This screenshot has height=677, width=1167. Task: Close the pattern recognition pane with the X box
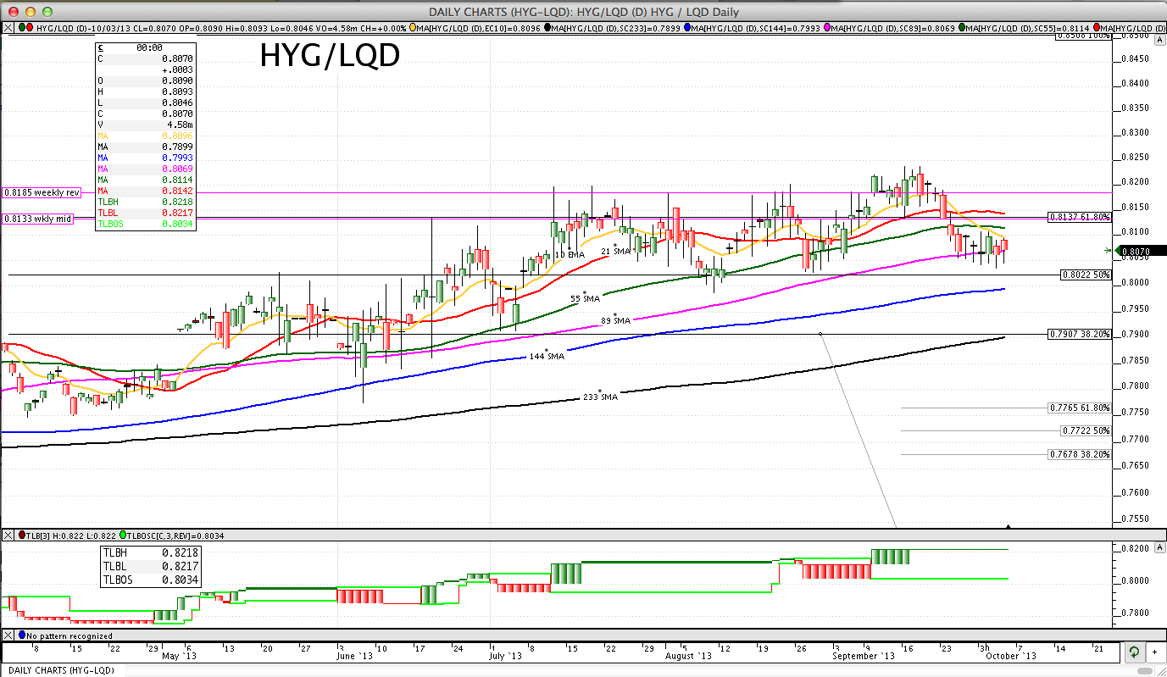tap(8, 635)
